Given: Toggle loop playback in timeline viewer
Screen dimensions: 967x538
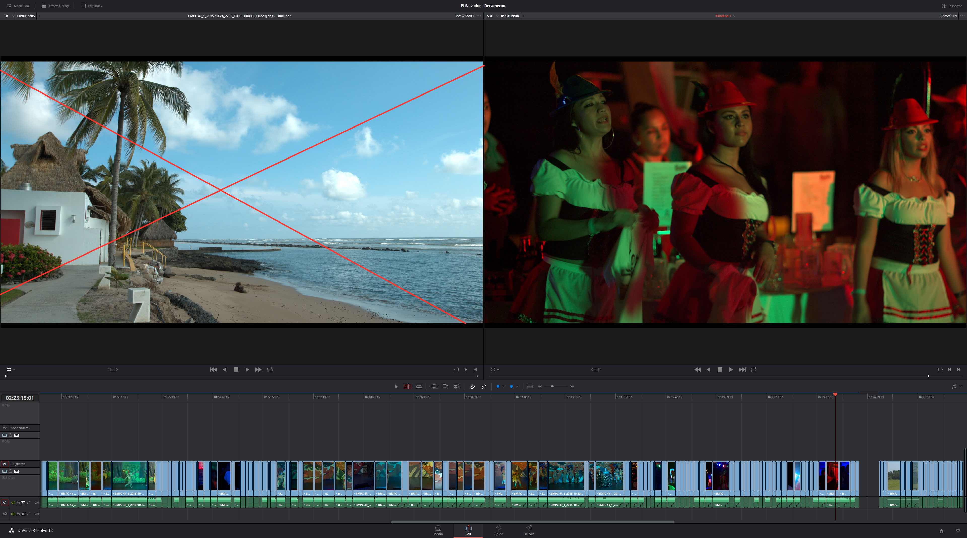Looking at the screenshot, I should [x=754, y=370].
